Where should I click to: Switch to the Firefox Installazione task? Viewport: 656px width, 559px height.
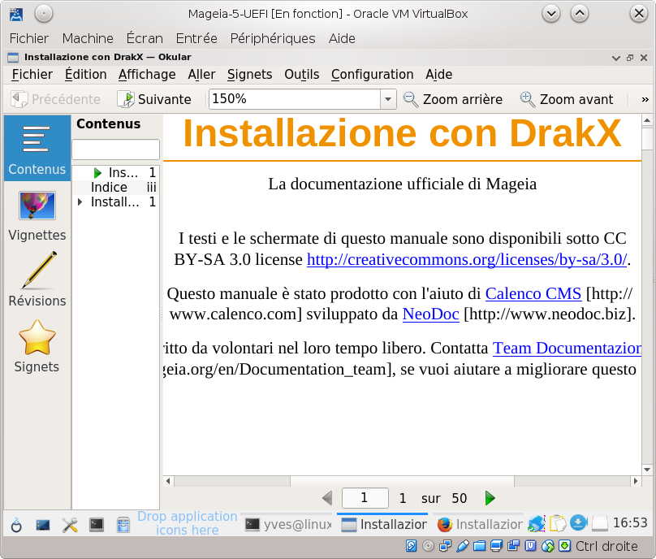point(479,524)
